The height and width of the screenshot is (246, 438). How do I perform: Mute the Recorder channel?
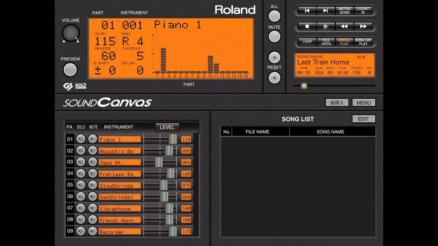point(92,231)
